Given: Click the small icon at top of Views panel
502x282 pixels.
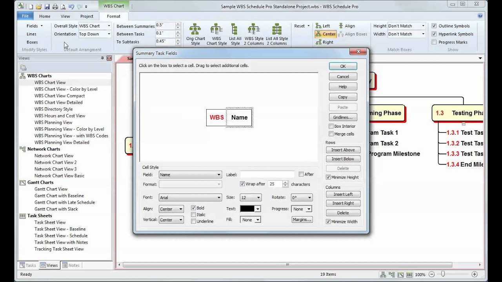Looking at the screenshot, I should 23,68.
